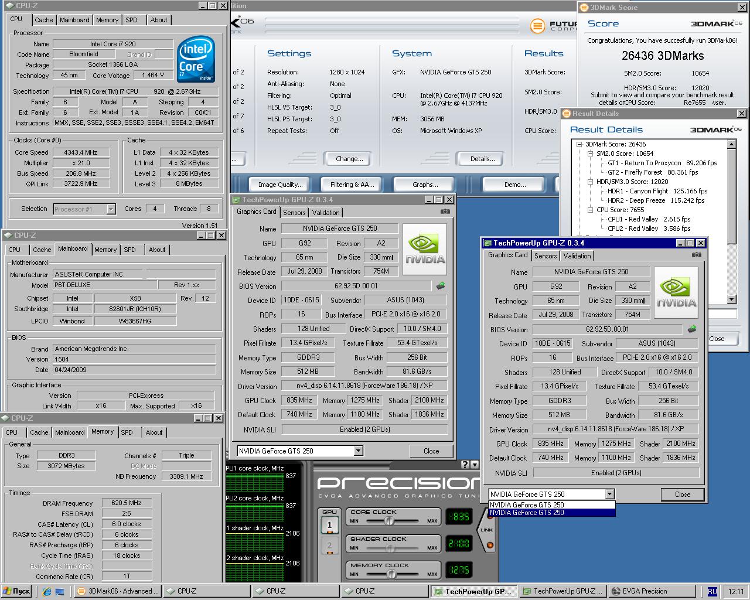
Task: Click the Graphs... button in 3DMark06
Action: point(425,185)
